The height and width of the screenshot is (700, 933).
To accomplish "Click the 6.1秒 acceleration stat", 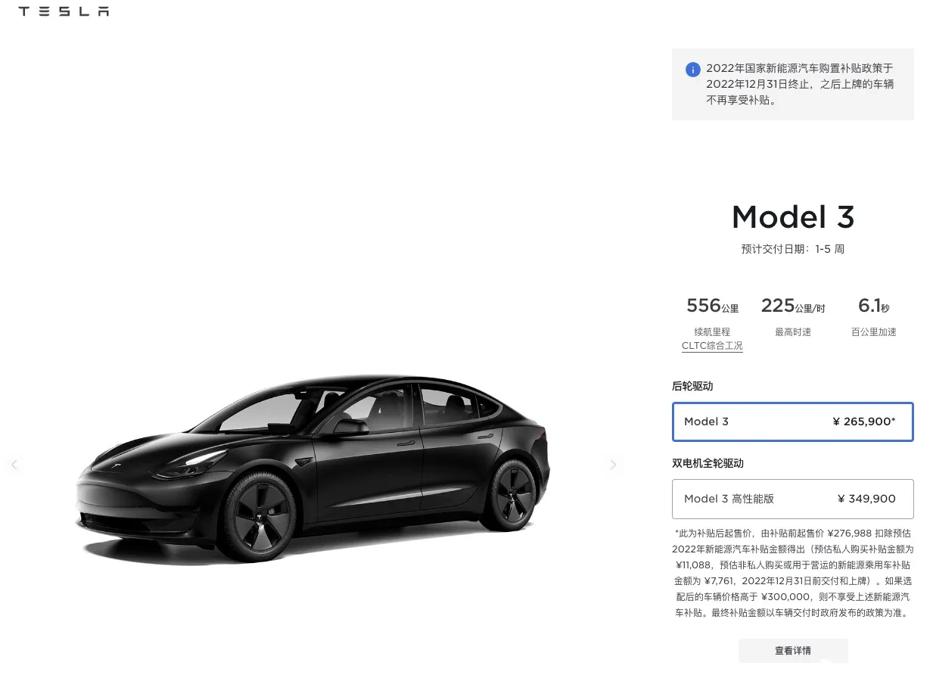I will pyautogui.click(x=873, y=306).
